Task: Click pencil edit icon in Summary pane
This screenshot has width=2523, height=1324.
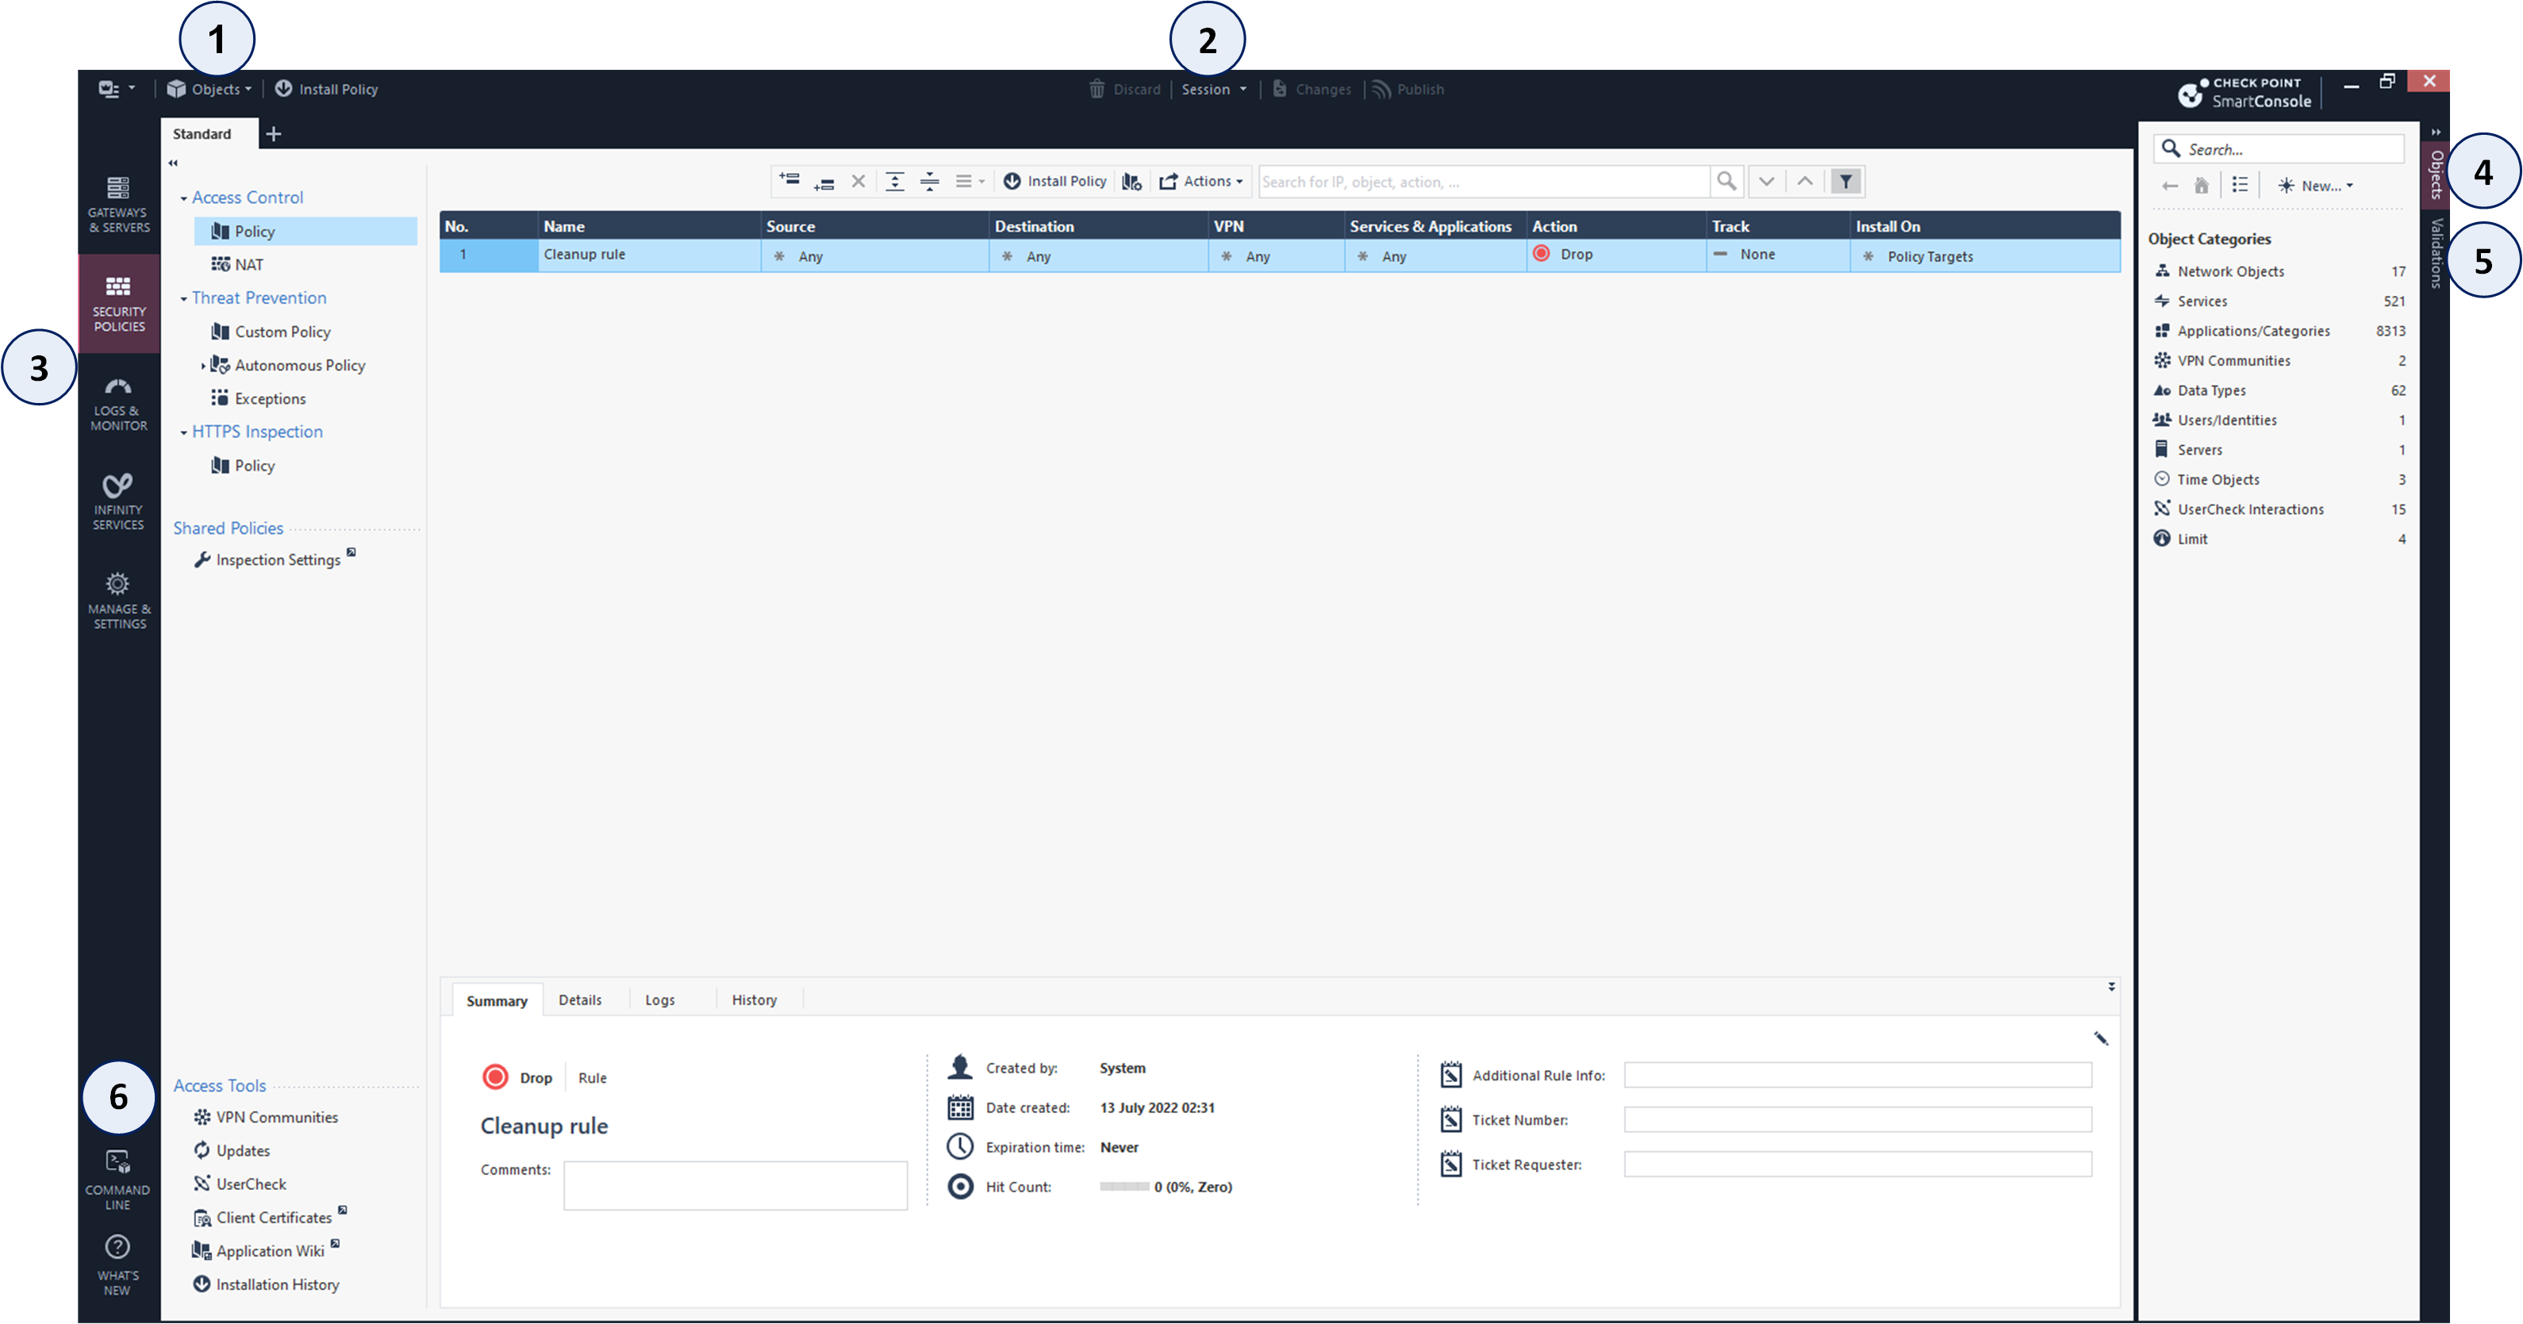Action: pos(2101,1038)
